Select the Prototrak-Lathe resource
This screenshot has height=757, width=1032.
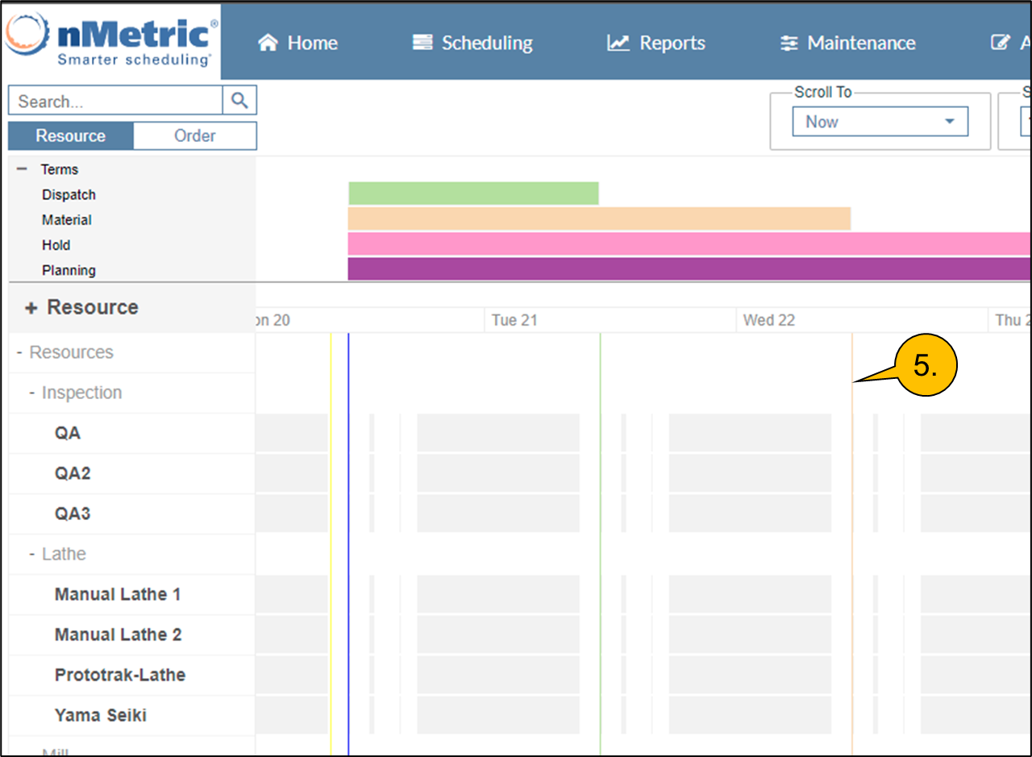tap(132, 675)
